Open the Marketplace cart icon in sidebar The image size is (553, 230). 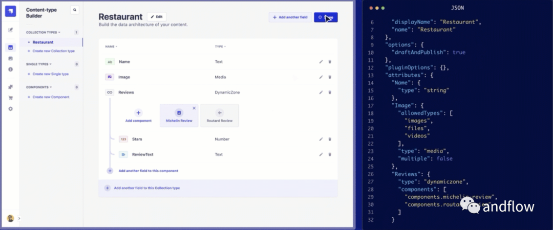[11, 98]
